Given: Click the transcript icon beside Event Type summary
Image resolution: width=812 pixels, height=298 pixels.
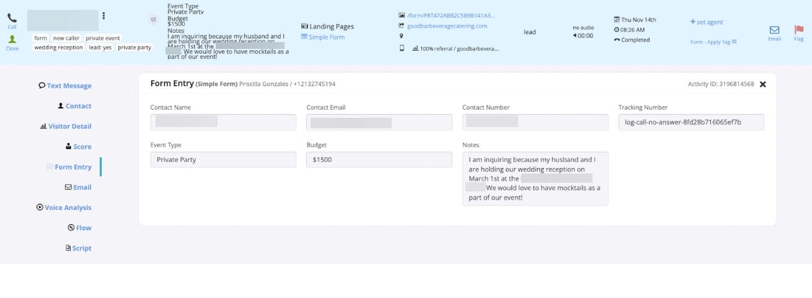Looking at the screenshot, I should [x=153, y=20].
